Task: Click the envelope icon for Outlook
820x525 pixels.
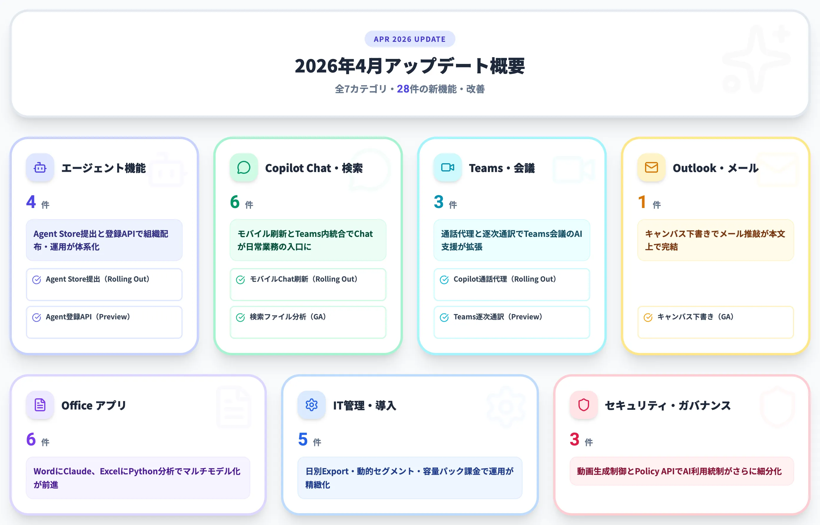Action: (x=651, y=167)
